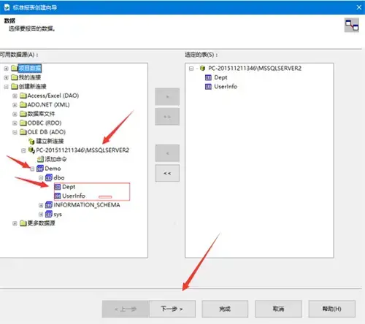The image size is (365, 324).
Task: Collapse the server node in selected tables panel
Action: coord(191,69)
